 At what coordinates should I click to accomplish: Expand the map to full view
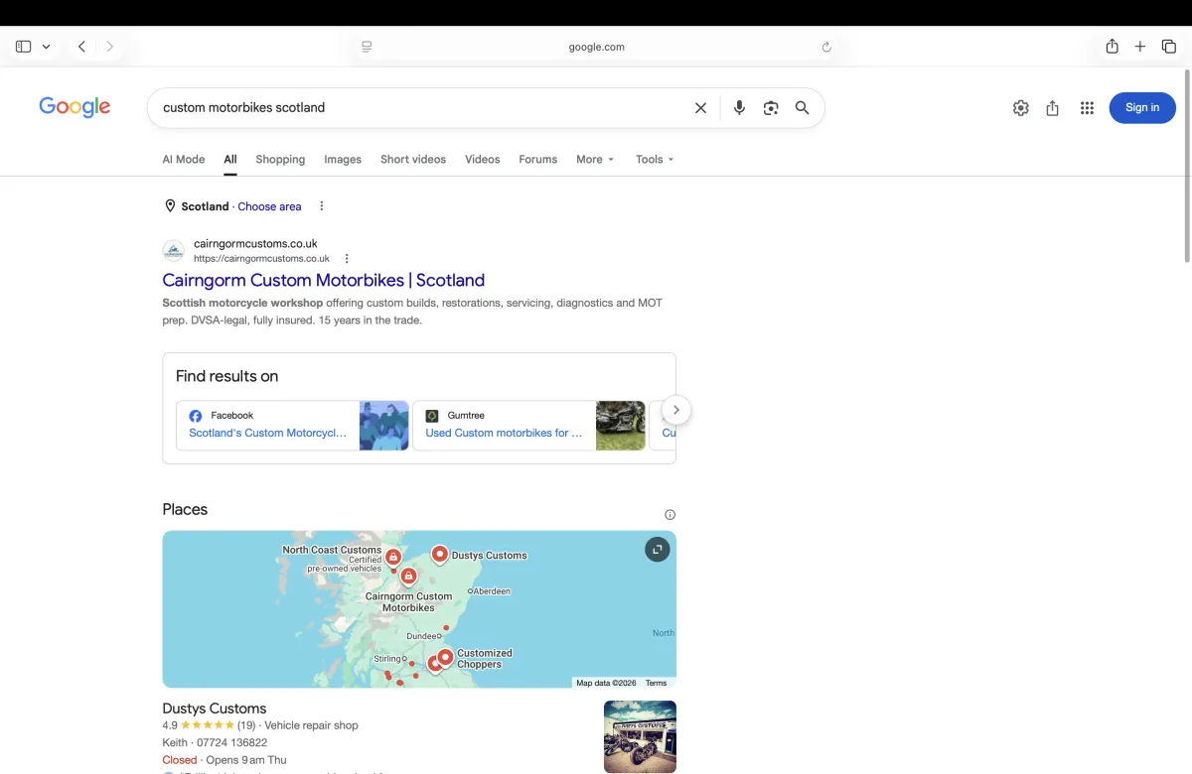point(658,550)
